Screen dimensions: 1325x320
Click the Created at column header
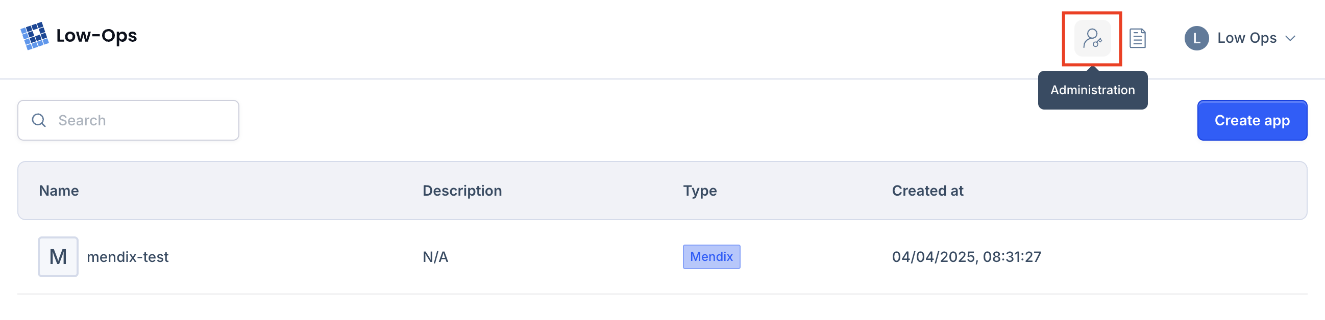pos(927,191)
